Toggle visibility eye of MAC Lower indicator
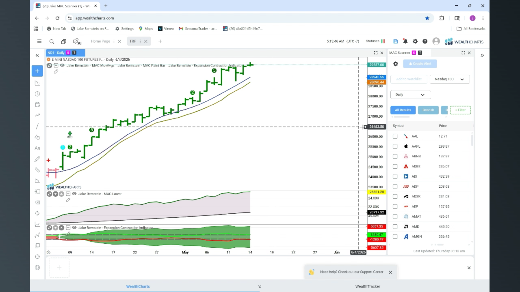 pos(74,194)
